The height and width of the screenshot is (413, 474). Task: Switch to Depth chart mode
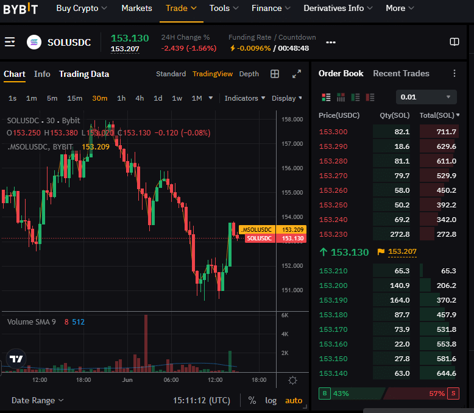pos(249,74)
